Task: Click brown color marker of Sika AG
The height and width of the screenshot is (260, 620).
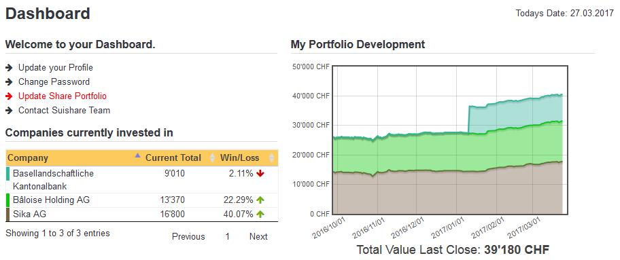Action: (8, 215)
